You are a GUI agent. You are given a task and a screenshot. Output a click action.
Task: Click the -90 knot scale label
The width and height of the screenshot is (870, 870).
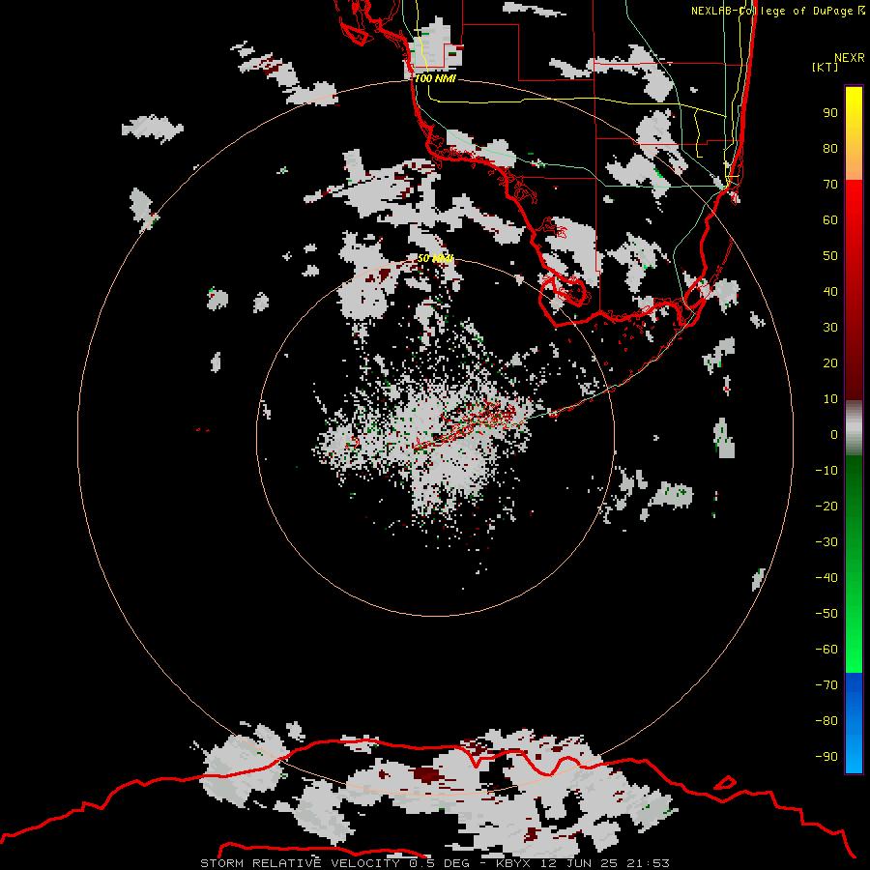click(x=826, y=757)
